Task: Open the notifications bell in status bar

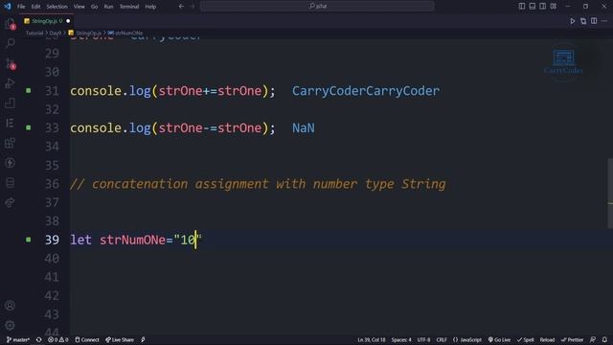Action: click(x=604, y=339)
